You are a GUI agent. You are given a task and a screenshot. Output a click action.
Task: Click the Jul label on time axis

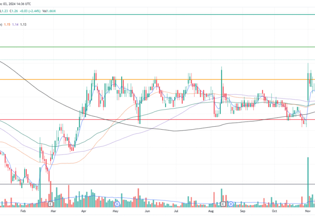(x=176, y=211)
